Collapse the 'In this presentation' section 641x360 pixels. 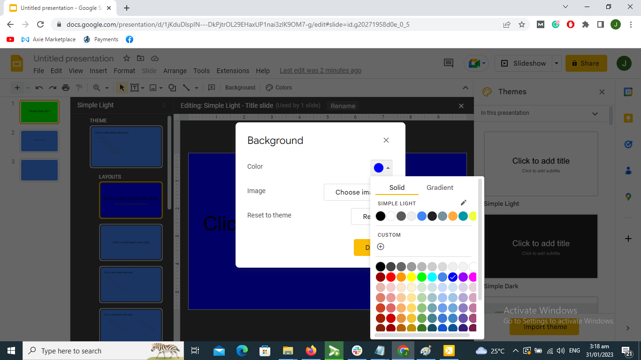595,113
